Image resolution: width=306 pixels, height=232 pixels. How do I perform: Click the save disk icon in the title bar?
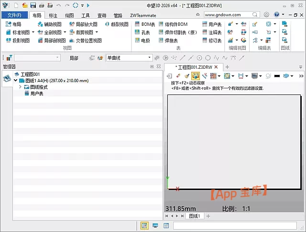coord(33,5)
